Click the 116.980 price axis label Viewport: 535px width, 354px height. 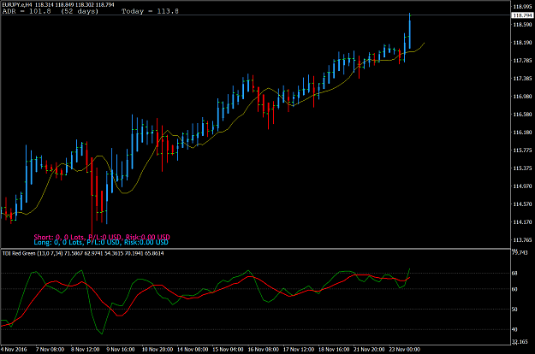522,97
